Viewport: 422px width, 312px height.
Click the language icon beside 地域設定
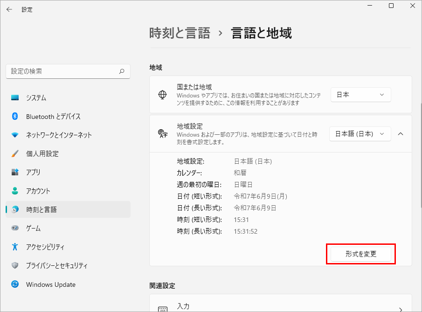click(x=163, y=134)
